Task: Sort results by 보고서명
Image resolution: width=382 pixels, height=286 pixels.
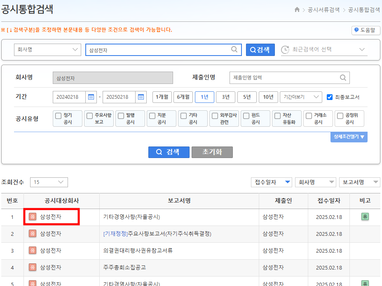Action: (x=360, y=182)
